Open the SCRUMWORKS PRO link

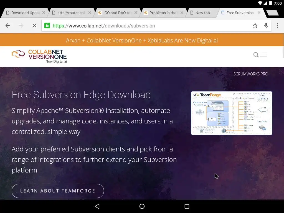(x=251, y=74)
